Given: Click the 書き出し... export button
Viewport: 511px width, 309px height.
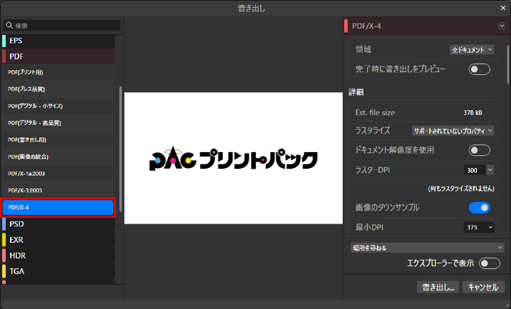Looking at the screenshot, I should (x=438, y=287).
